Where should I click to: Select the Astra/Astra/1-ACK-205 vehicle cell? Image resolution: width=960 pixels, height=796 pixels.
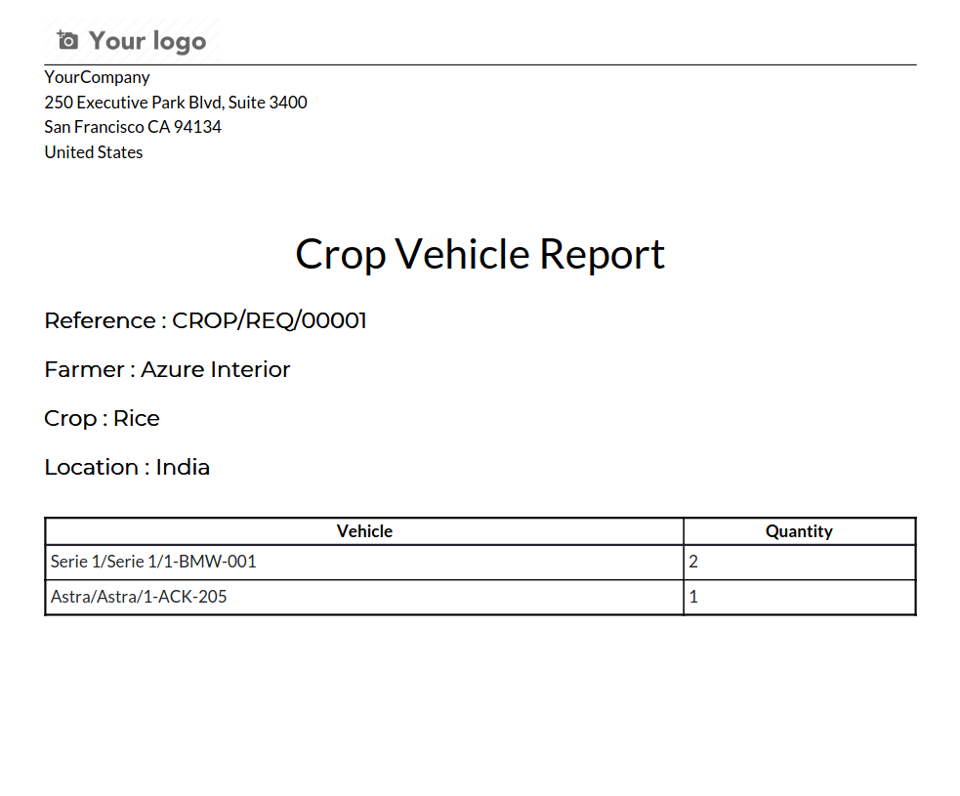pos(139,597)
